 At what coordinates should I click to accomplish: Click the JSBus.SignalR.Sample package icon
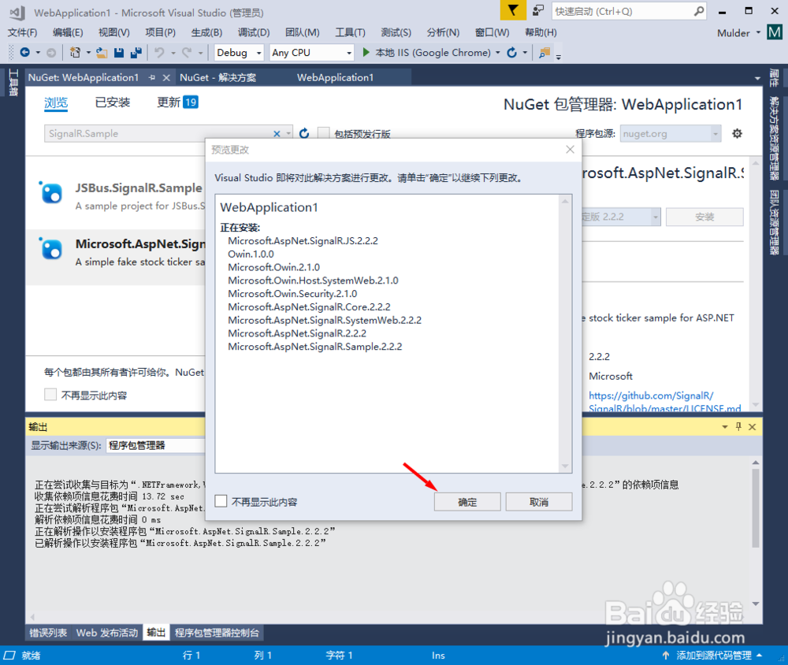click(50, 191)
